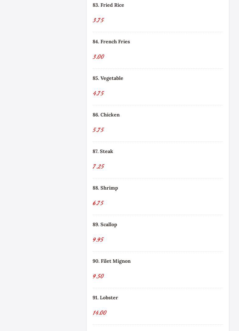239x331 pixels.
Task: Select the 3.75 price under Fried Rice
Action: 98,20
